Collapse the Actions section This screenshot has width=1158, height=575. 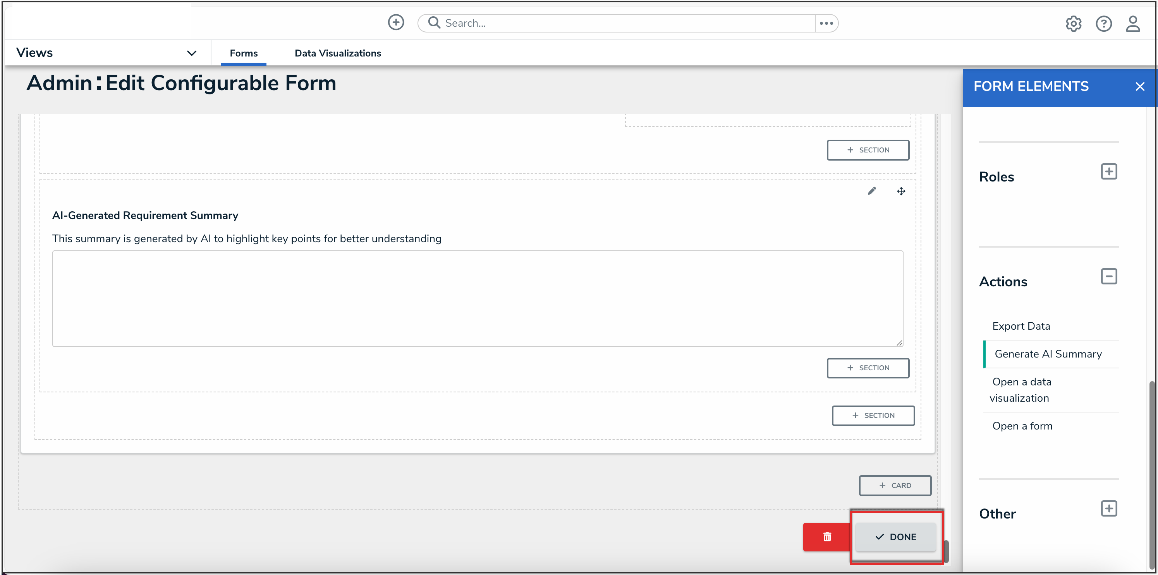click(x=1108, y=276)
